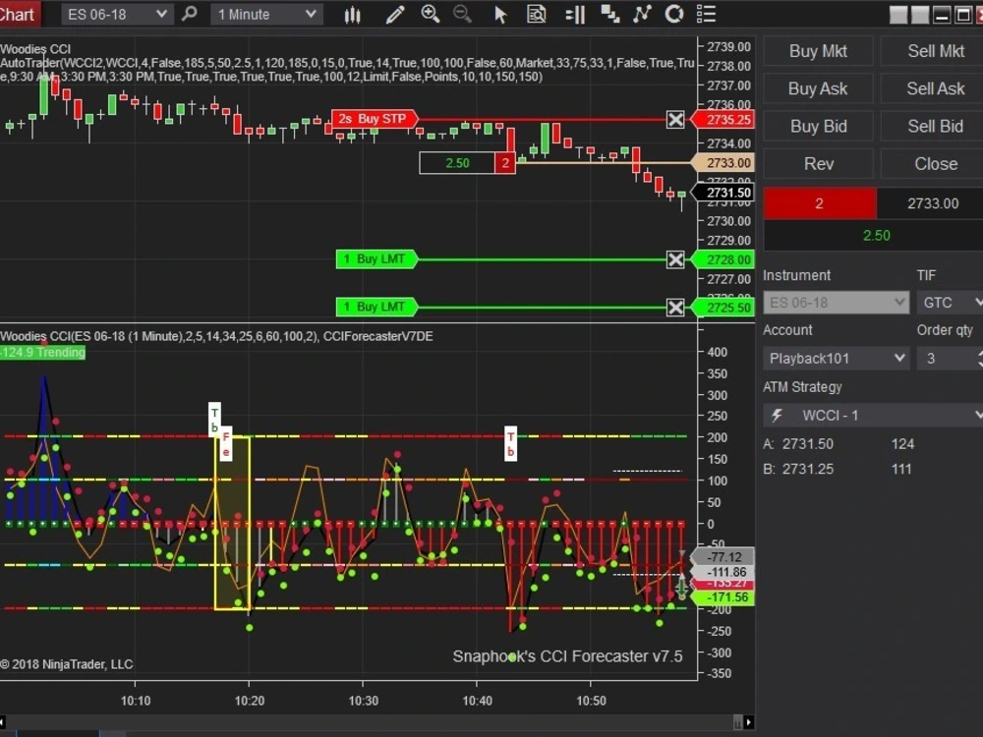This screenshot has width=983, height=737.
Task: Click the -77.12 CCI value tag
Action: pyautogui.click(x=723, y=556)
